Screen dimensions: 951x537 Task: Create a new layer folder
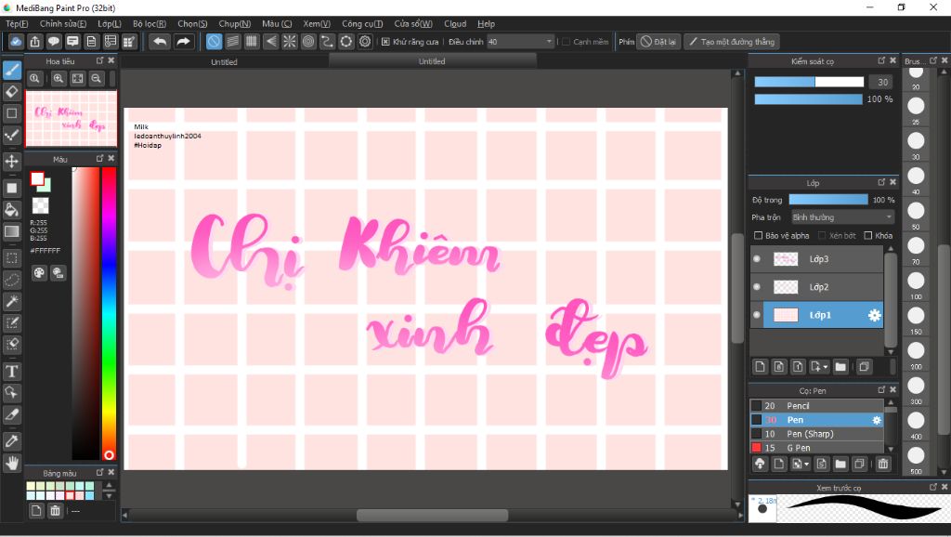pyautogui.click(x=840, y=366)
